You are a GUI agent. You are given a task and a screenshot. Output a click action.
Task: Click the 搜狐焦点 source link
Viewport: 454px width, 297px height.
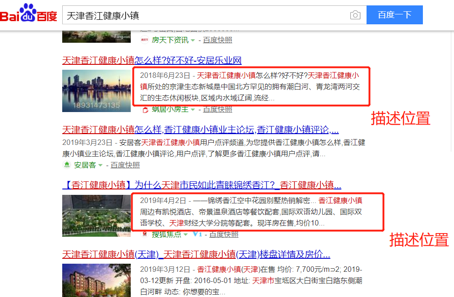pos(166,234)
